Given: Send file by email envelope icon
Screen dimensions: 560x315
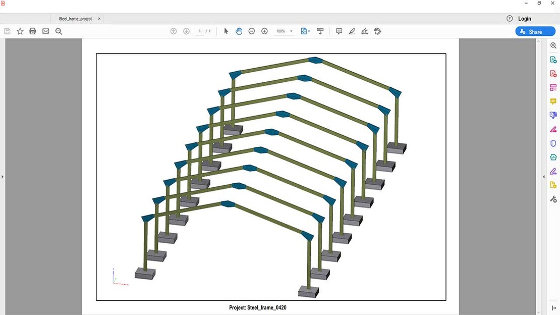Looking at the screenshot, I should (x=46, y=31).
